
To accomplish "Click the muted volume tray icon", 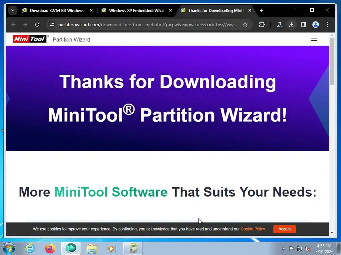I will [x=307, y=249].
